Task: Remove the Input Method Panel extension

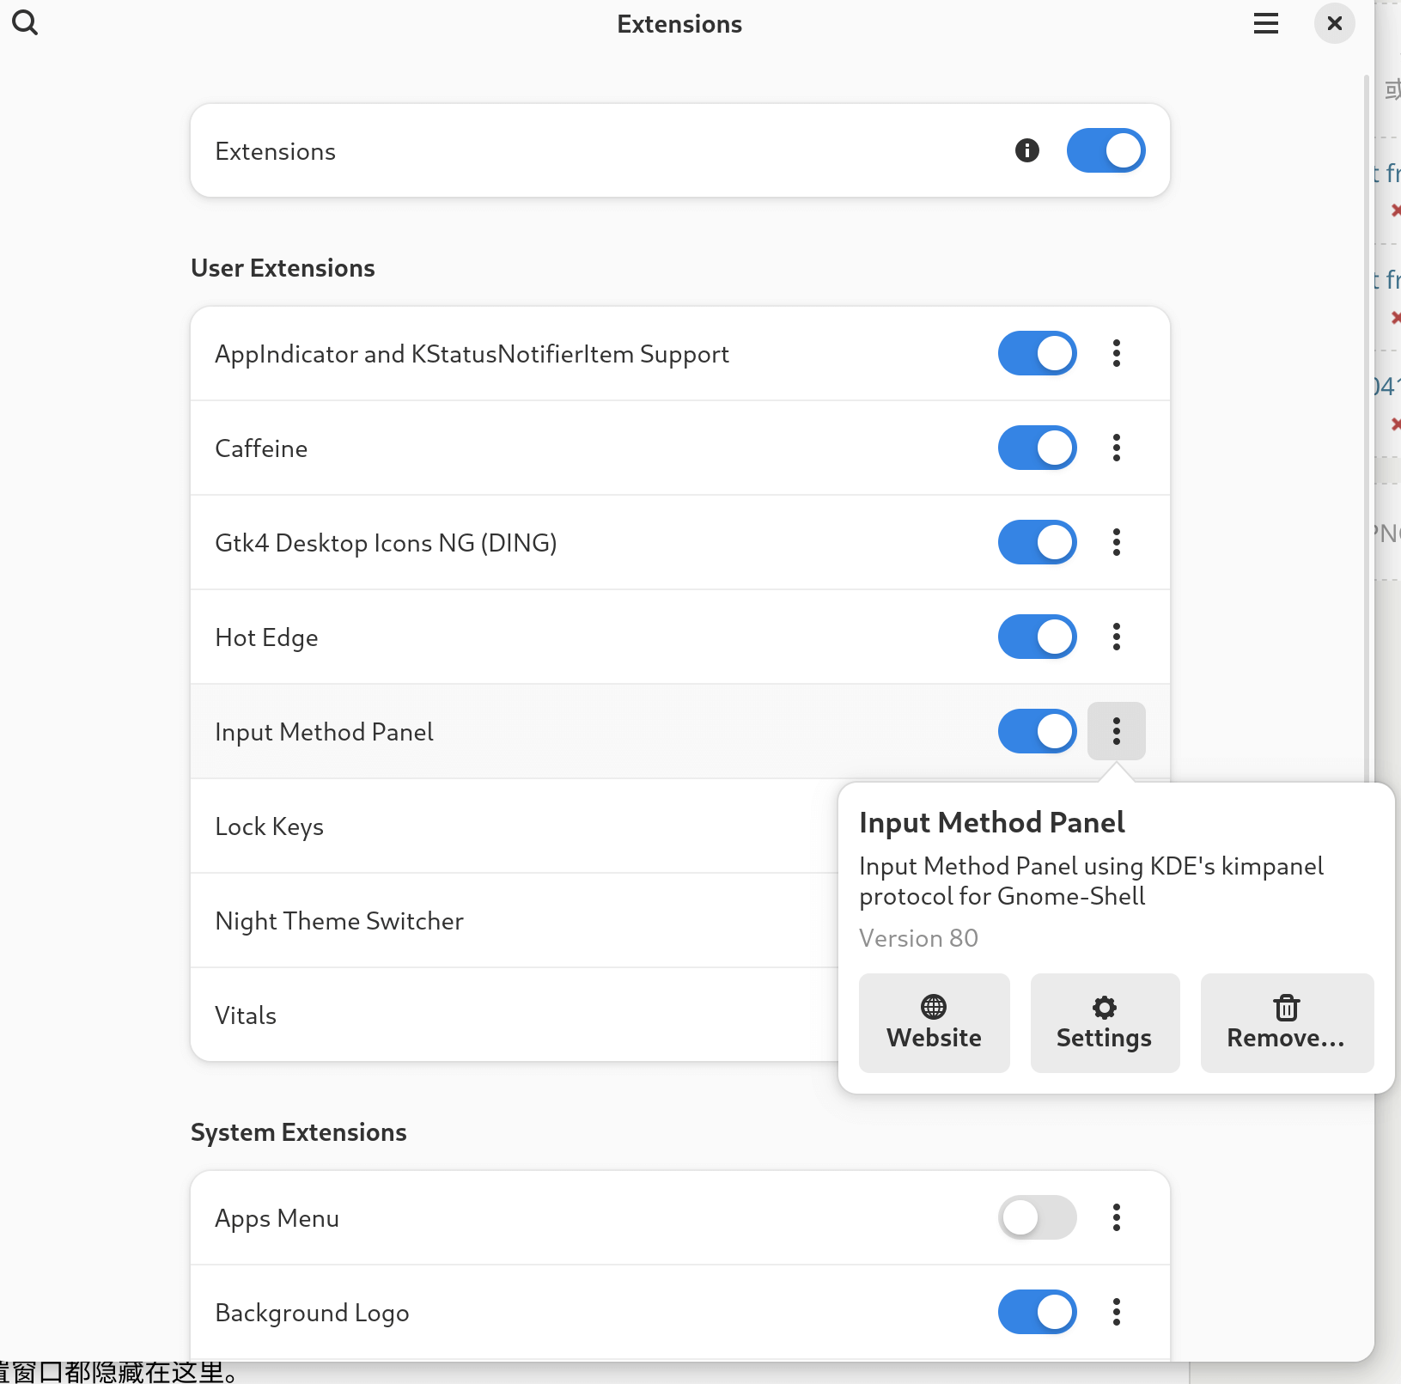Action: pyautogui.click(x=1286, y=1022)
